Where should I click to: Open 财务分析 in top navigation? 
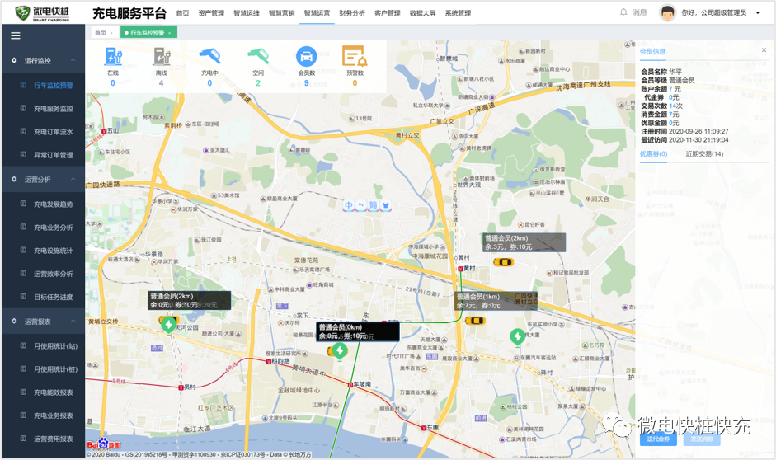pyautogui.click(x=352, y=13)
